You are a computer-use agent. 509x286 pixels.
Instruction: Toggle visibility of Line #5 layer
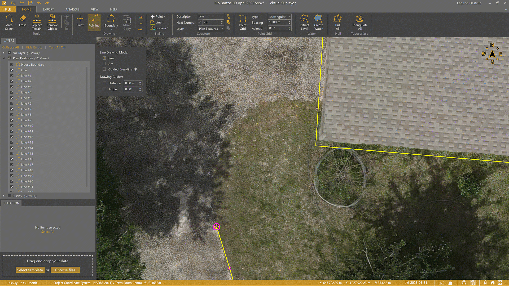12,98
